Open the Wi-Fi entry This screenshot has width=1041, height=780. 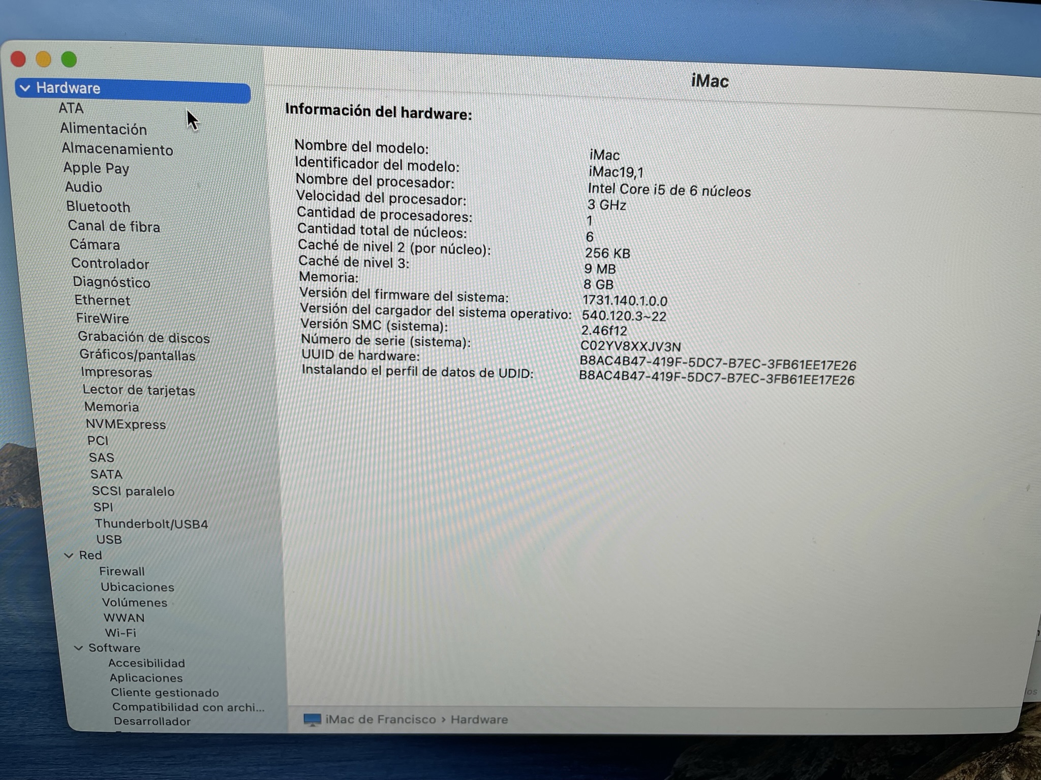pos(120,633)
